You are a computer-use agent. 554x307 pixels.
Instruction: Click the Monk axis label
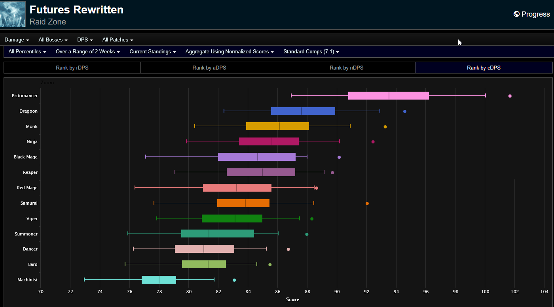32,126
